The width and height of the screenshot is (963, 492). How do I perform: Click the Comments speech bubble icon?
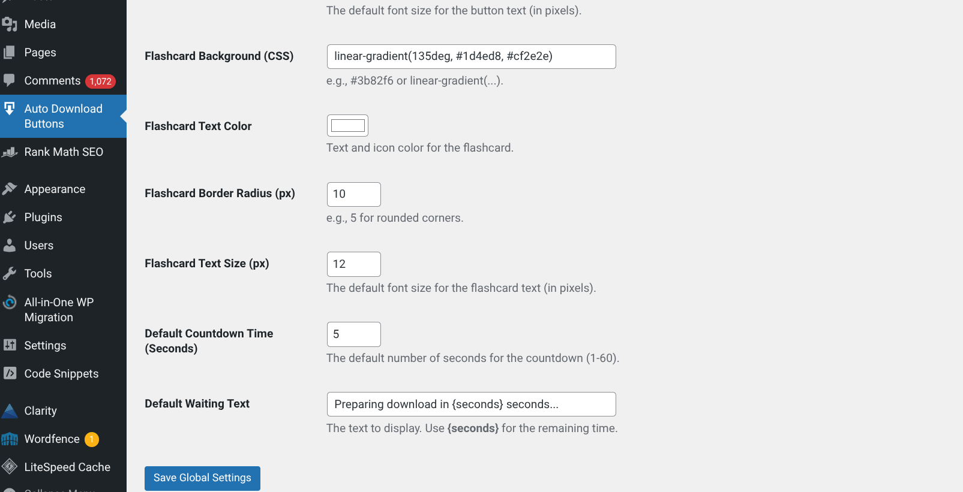click(x=9, y=80)
